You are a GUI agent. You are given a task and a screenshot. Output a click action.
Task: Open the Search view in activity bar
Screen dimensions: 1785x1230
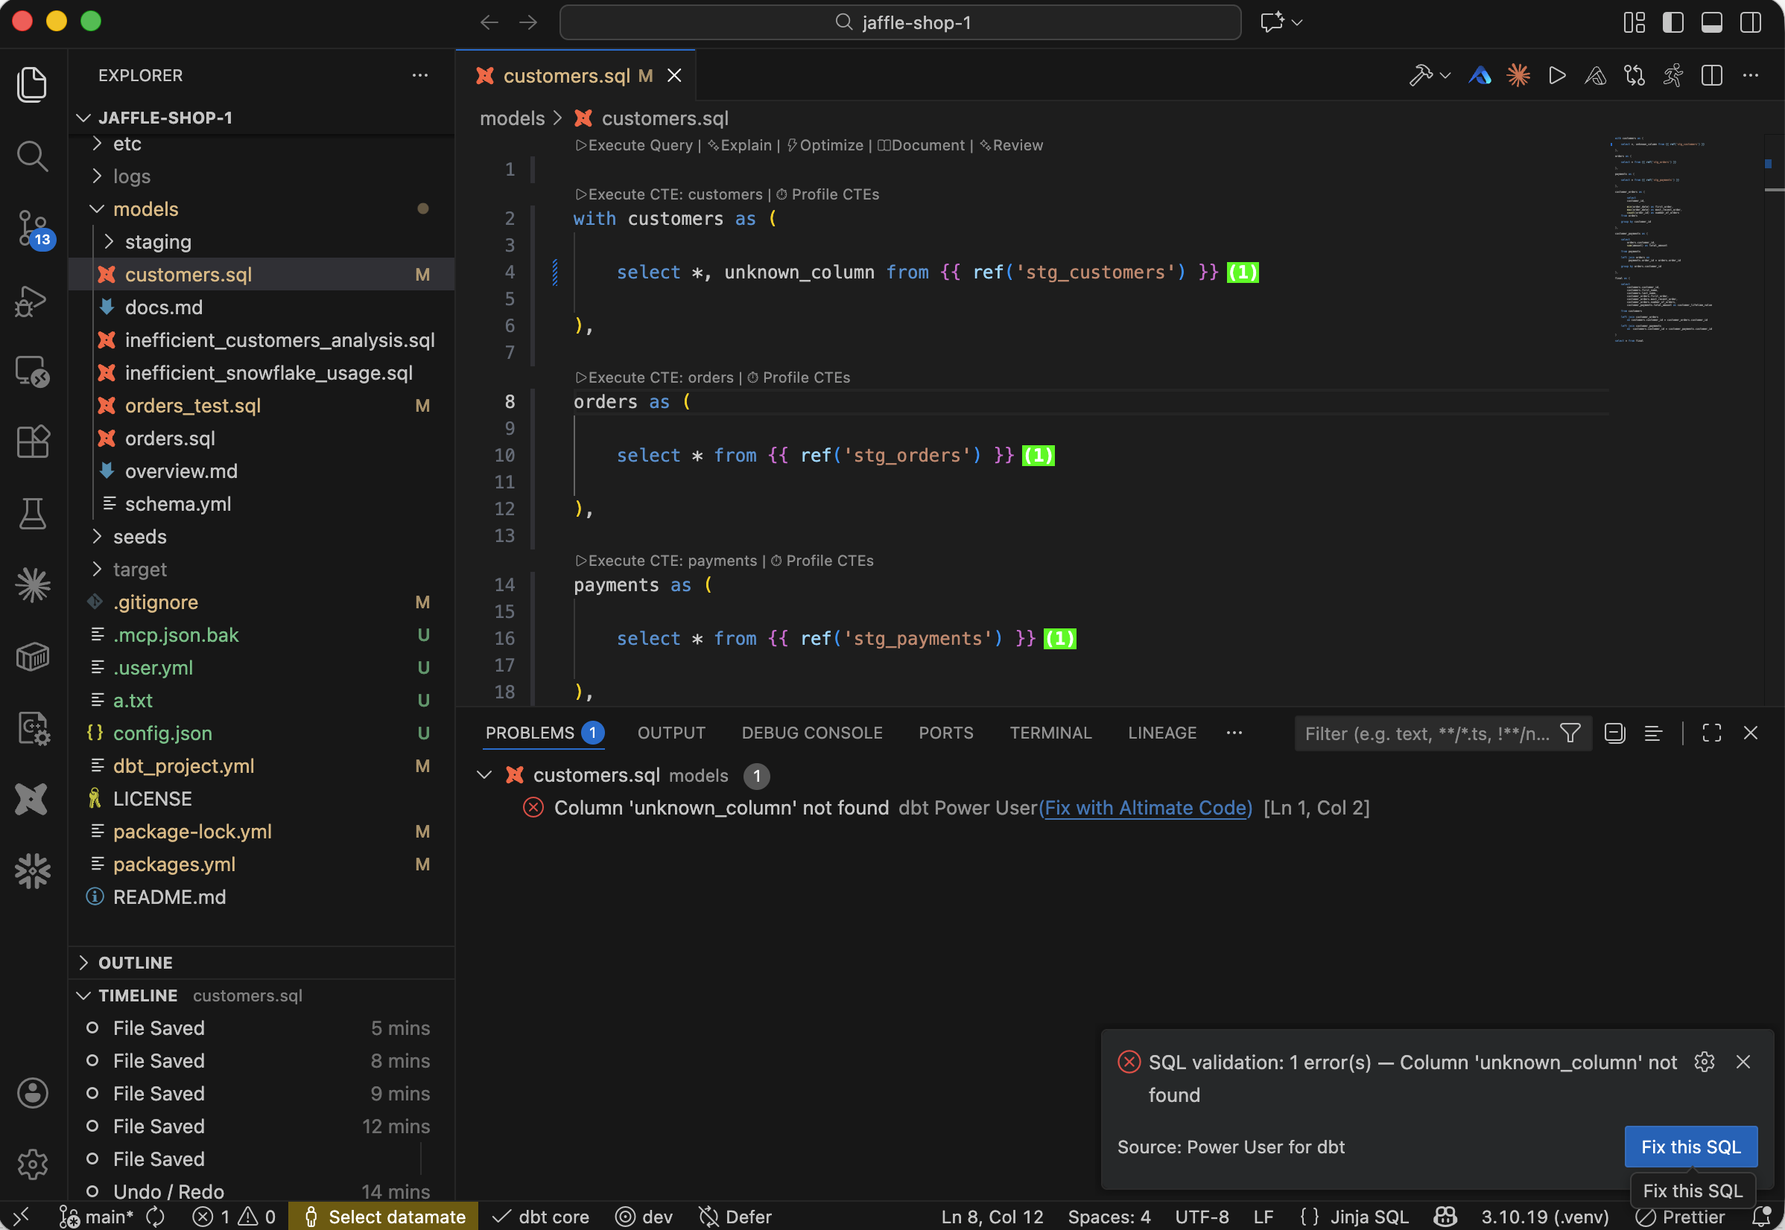(31, 156)
